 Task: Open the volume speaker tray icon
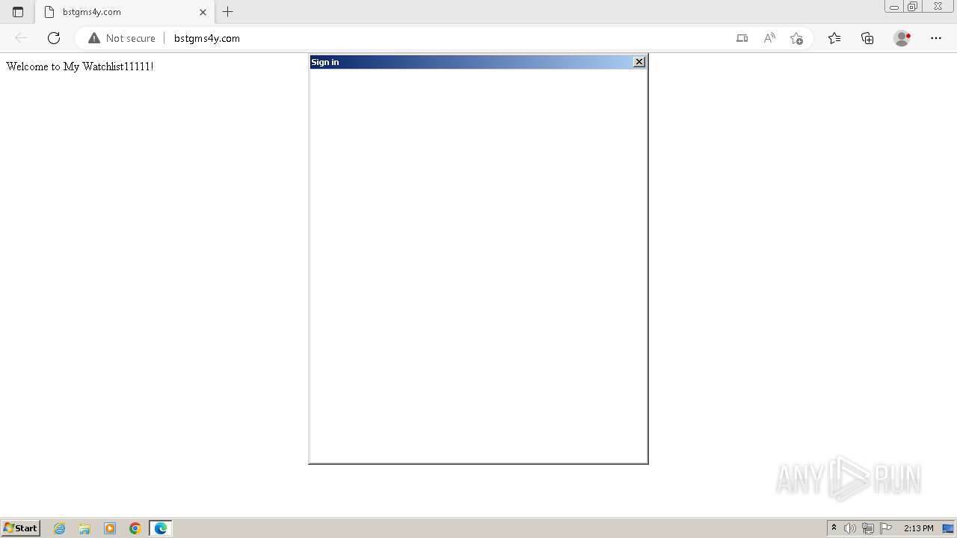pos(850,528)
